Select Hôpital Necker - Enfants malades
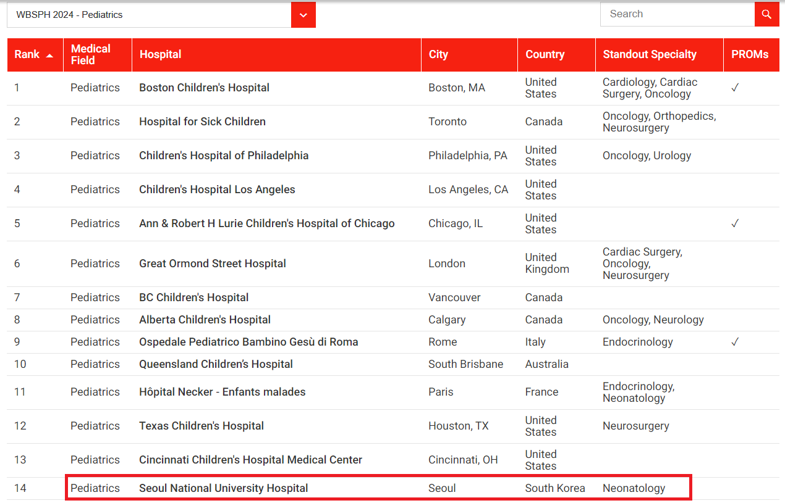The width and height of the screenshot is (785, 503). click(223, 392)
